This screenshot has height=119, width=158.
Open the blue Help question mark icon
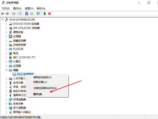pyautogui.click(x=27, y=14)
